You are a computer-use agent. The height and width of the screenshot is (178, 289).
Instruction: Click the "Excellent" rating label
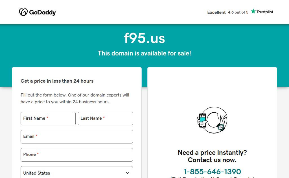click(216, 12)
